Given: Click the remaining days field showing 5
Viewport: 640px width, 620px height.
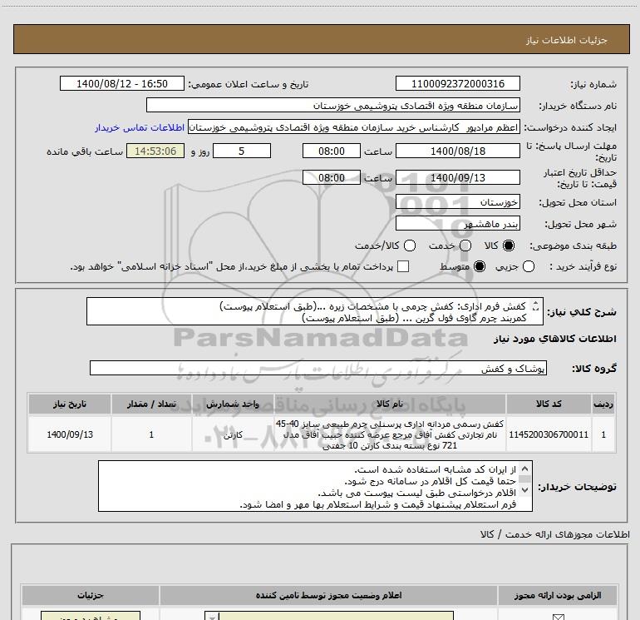Looking at the screenshot, I should 242,151.
